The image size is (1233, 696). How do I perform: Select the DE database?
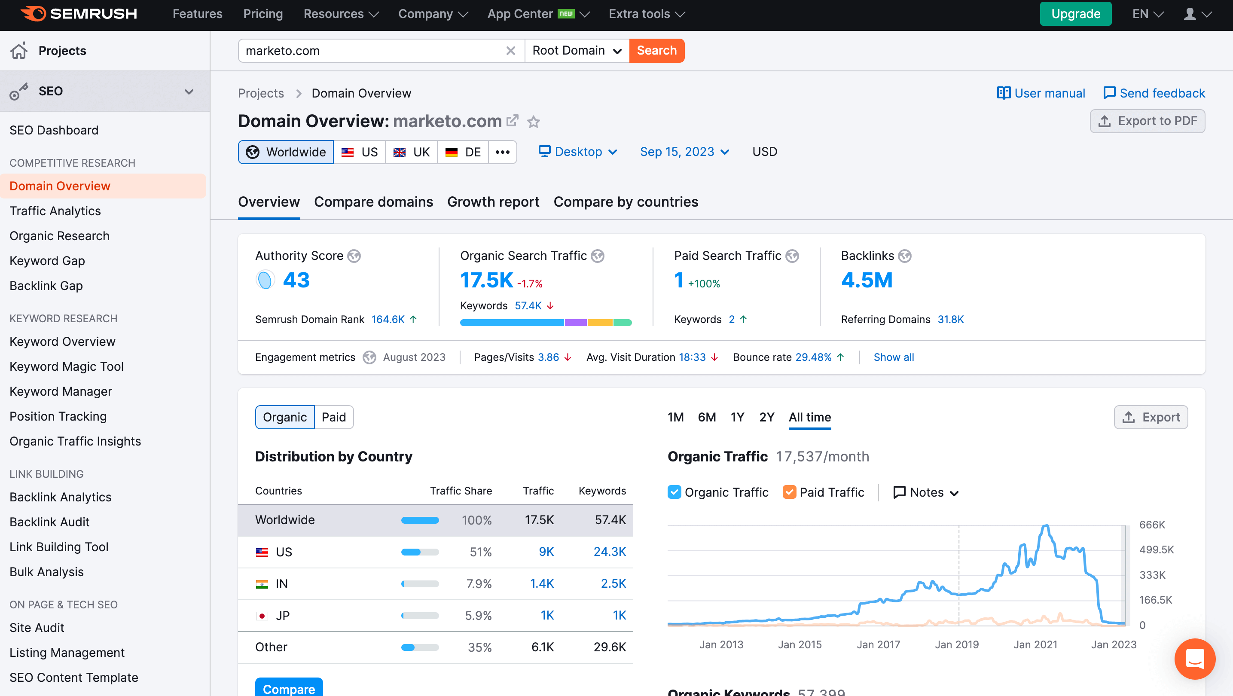pos(463,152)
